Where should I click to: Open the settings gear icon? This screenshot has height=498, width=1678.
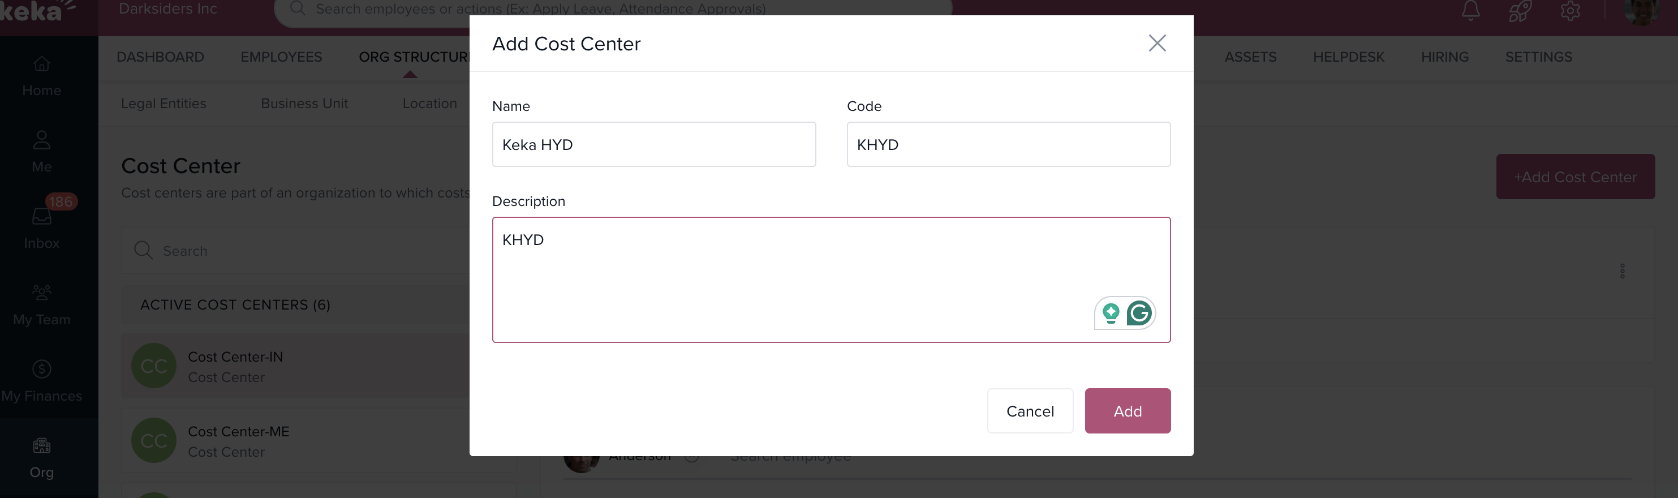tap(1570, 10)
